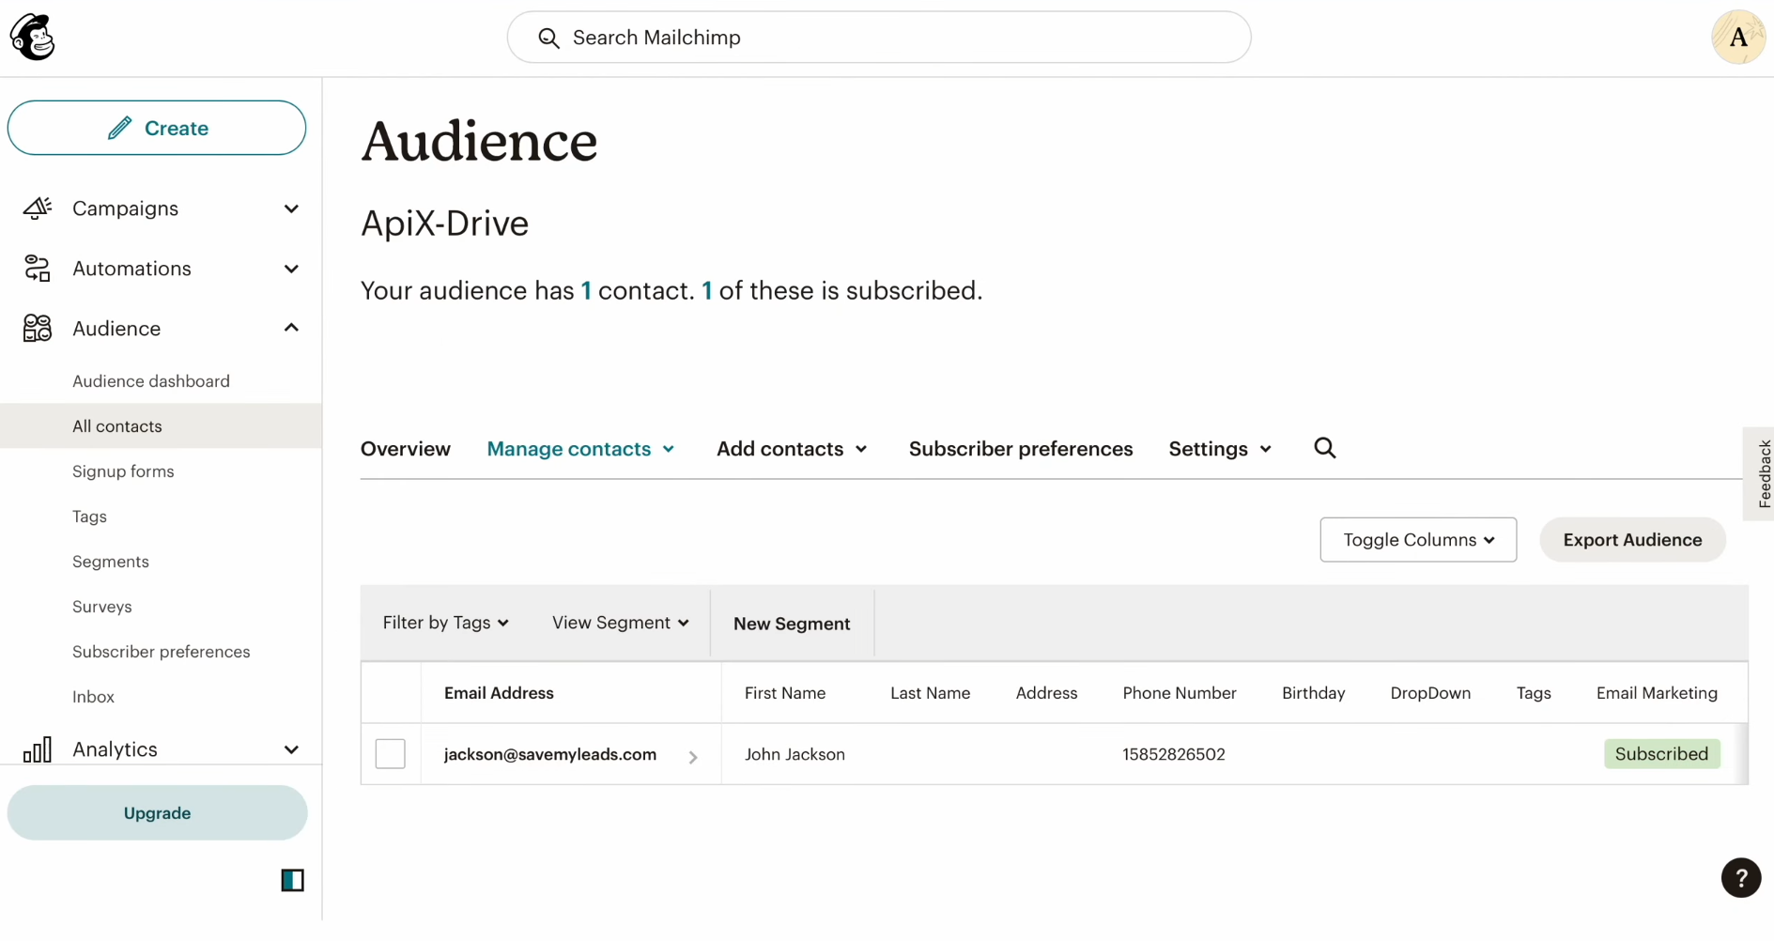
Task: Click the Audience people icon
Action: click(x=37, y=329)
